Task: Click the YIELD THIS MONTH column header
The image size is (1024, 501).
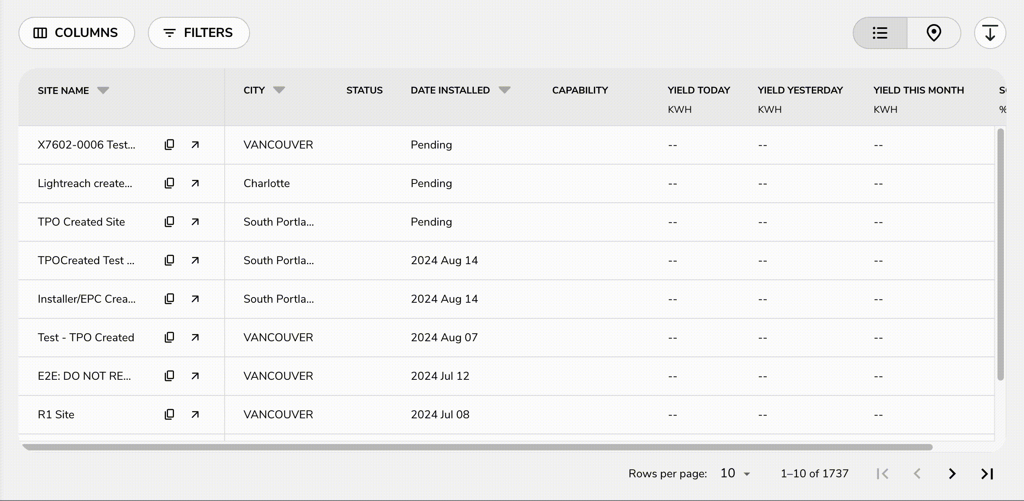Action: coord(919,90)
